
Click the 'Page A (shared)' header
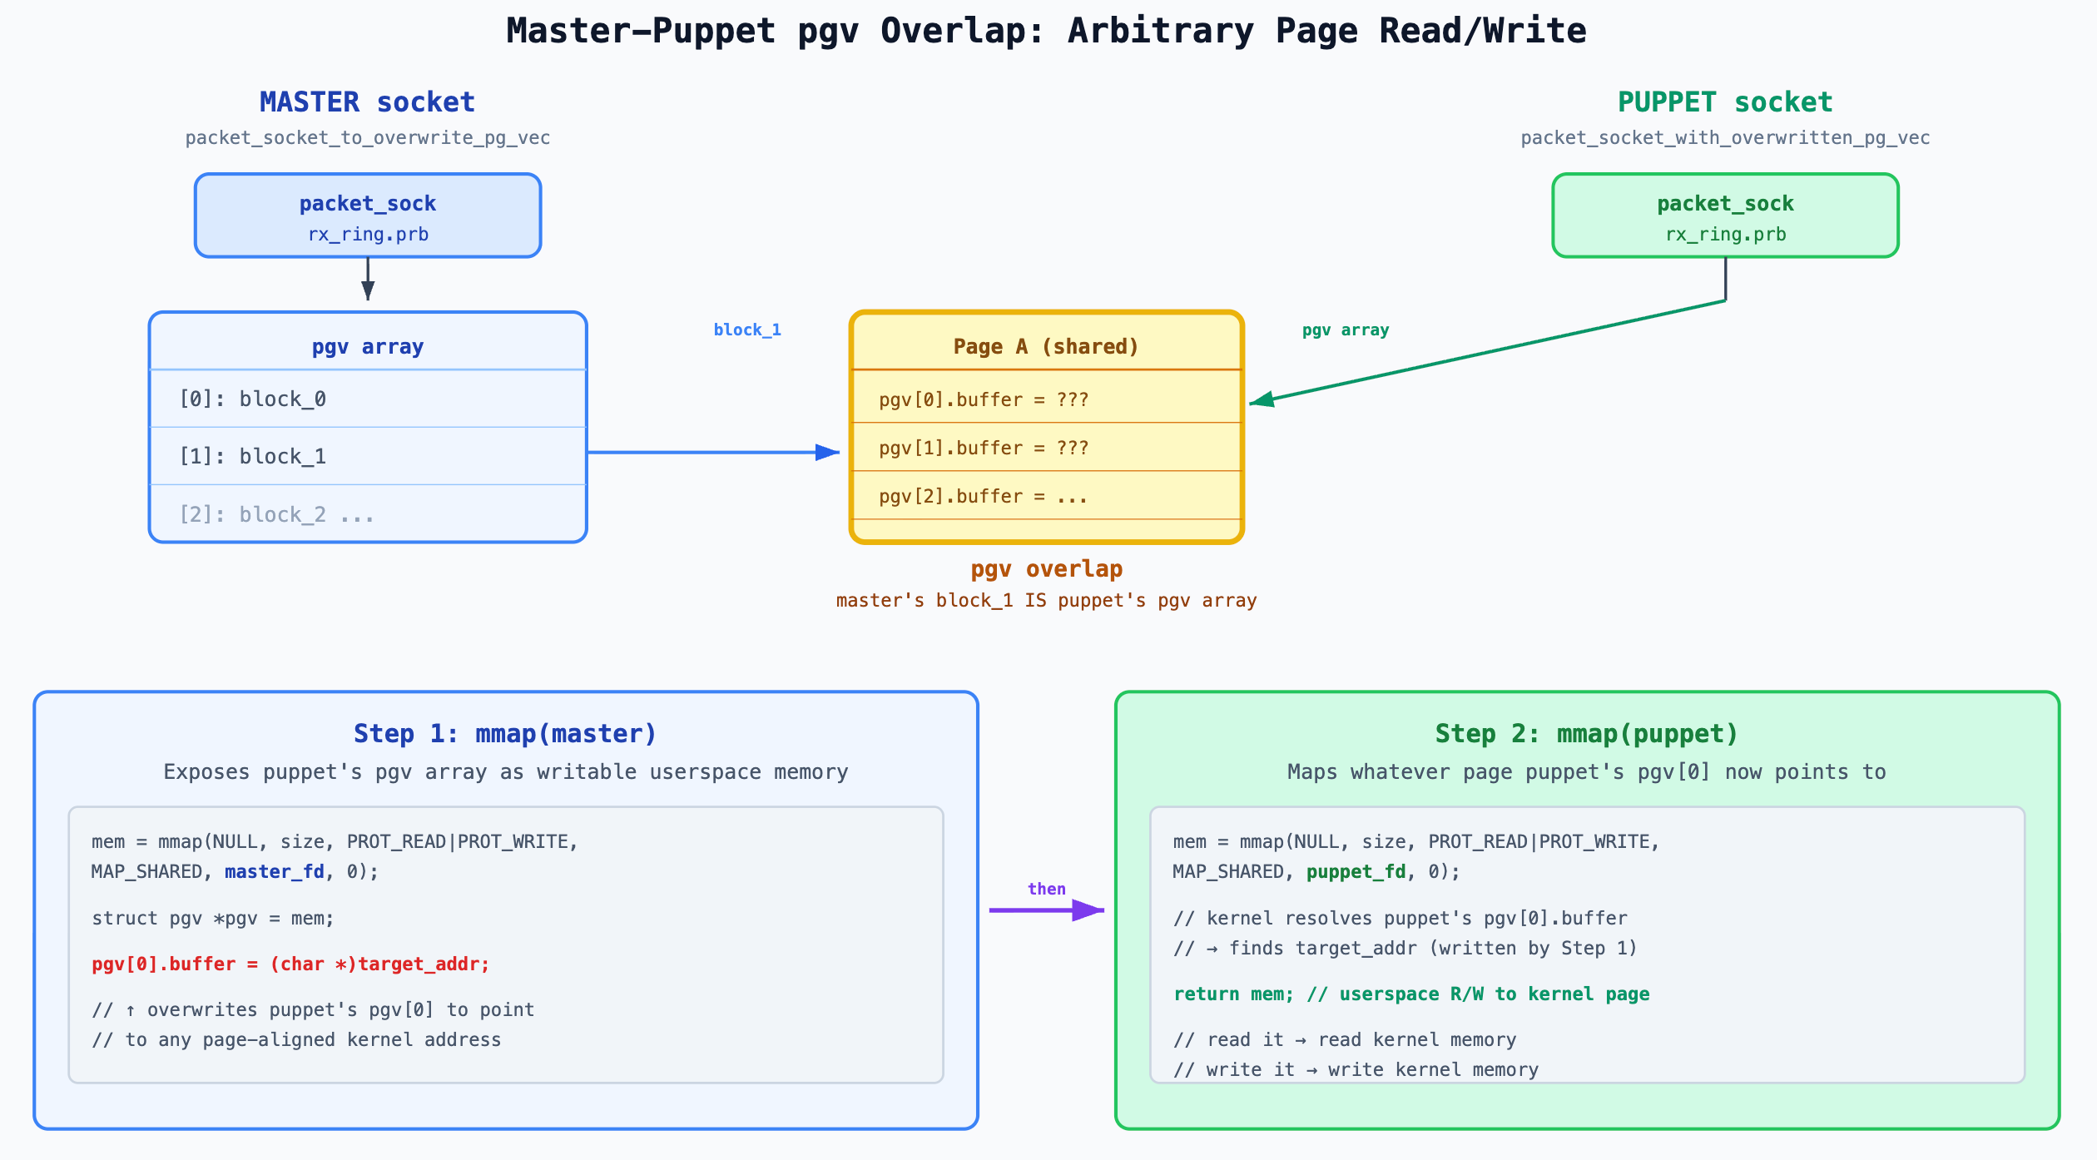(1046, 346)
